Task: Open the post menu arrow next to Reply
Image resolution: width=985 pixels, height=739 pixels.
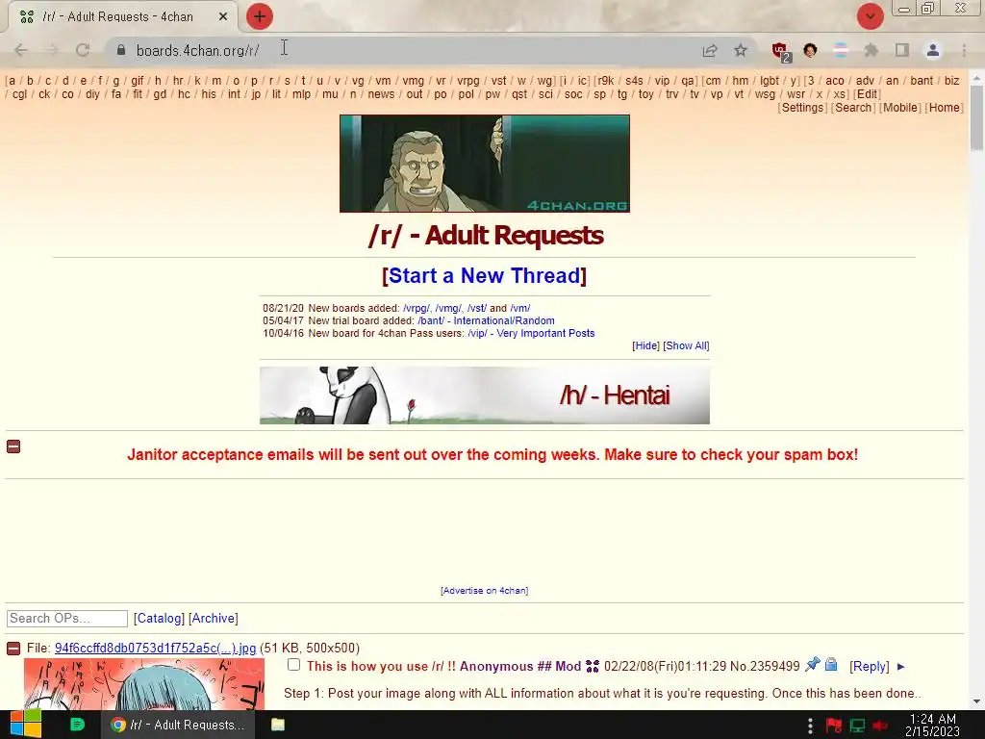Action: [x=900, y=667]
